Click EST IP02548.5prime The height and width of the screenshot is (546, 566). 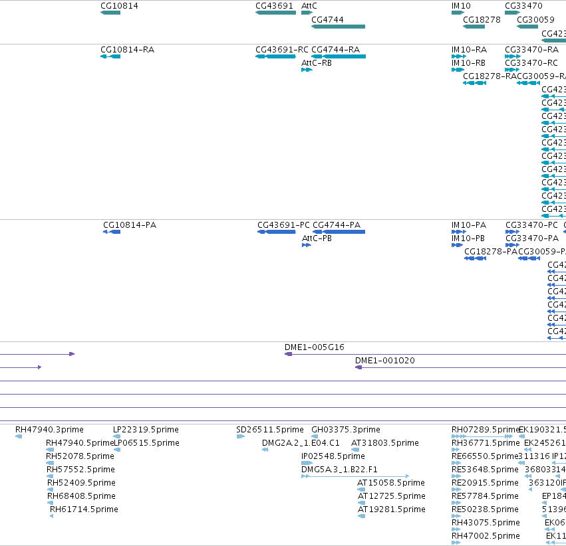click(307, 463)
